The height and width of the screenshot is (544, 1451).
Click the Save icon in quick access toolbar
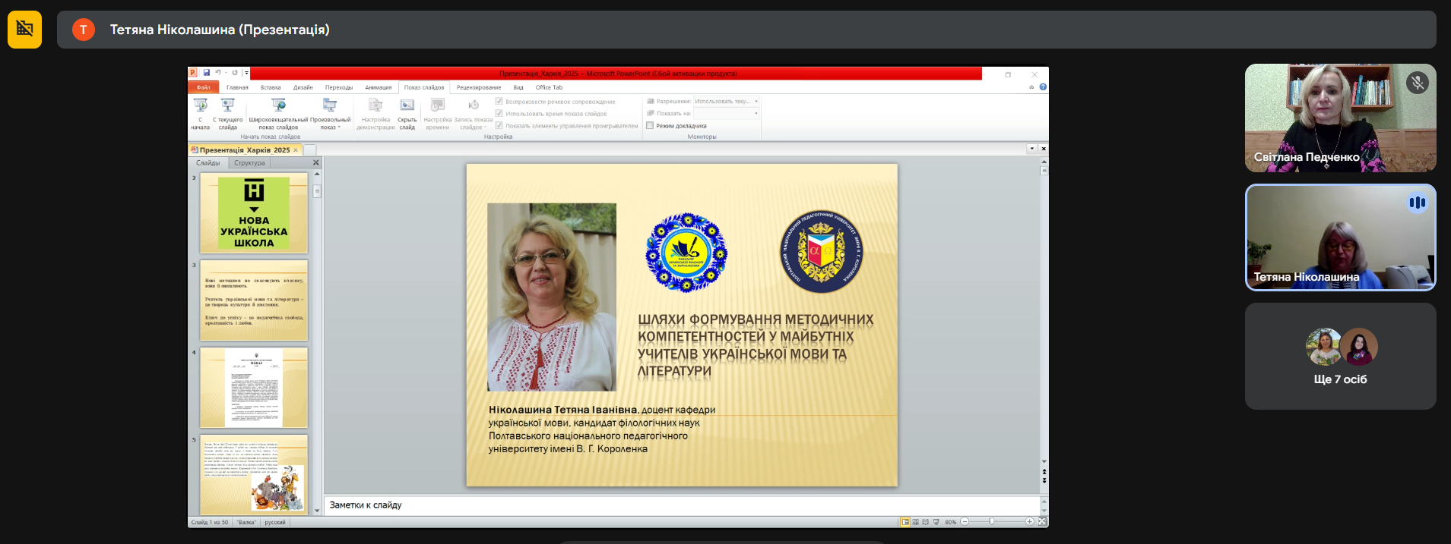pos(206,74)
